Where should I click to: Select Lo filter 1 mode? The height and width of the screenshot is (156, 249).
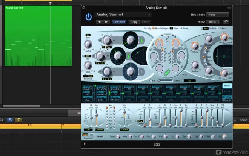pyautogui.click(x=162, y=50)
